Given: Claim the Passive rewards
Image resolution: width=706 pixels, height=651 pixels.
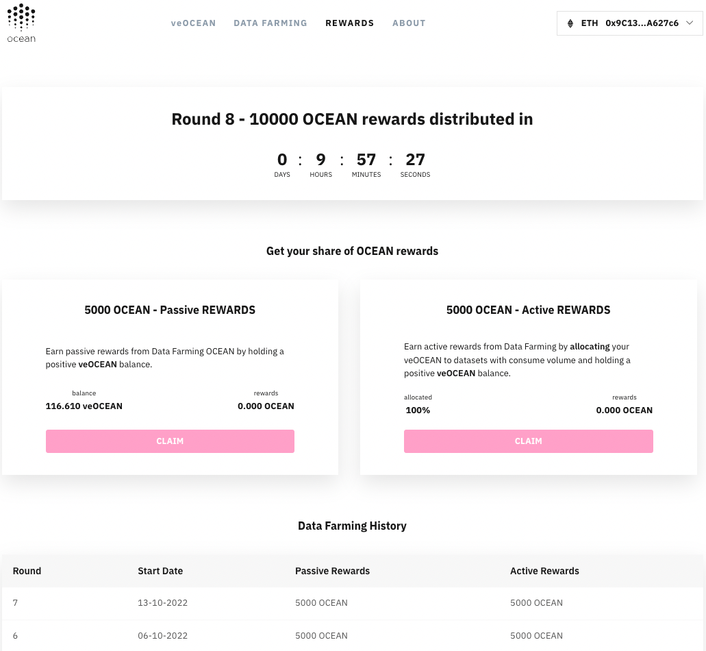Looking at the screenshot, I should coord(170,441).
